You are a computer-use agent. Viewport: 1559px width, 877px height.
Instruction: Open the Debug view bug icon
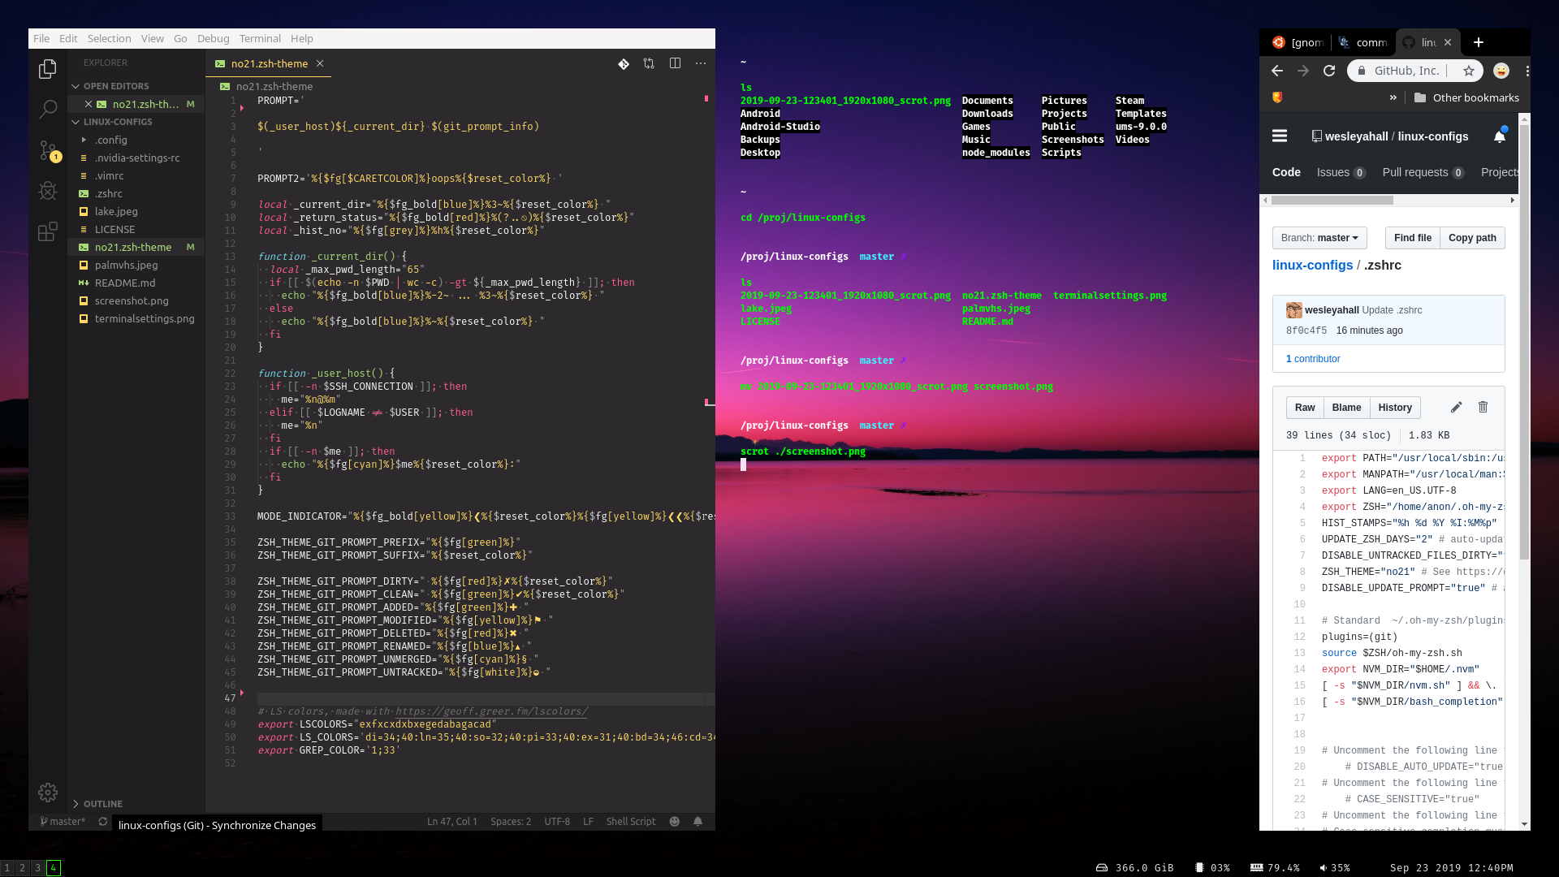click(48, 191)
